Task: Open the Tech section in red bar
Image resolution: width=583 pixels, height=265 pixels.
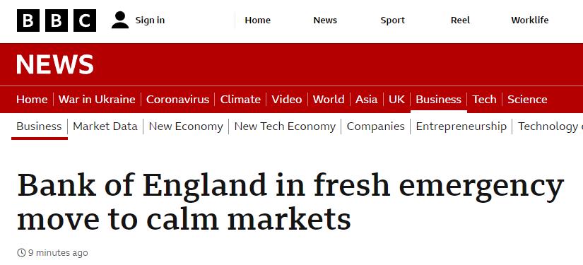Action: 485,99
